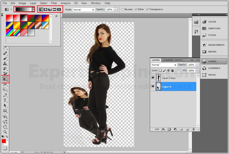The width and height of the screenshot is (229, 154).
Task: Switch to the Paths tab
Action: [x=179, y=60]
